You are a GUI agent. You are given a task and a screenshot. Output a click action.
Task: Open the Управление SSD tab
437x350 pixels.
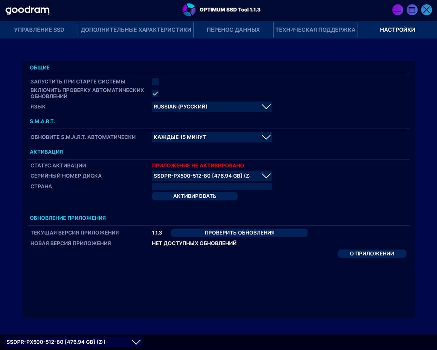39,30
